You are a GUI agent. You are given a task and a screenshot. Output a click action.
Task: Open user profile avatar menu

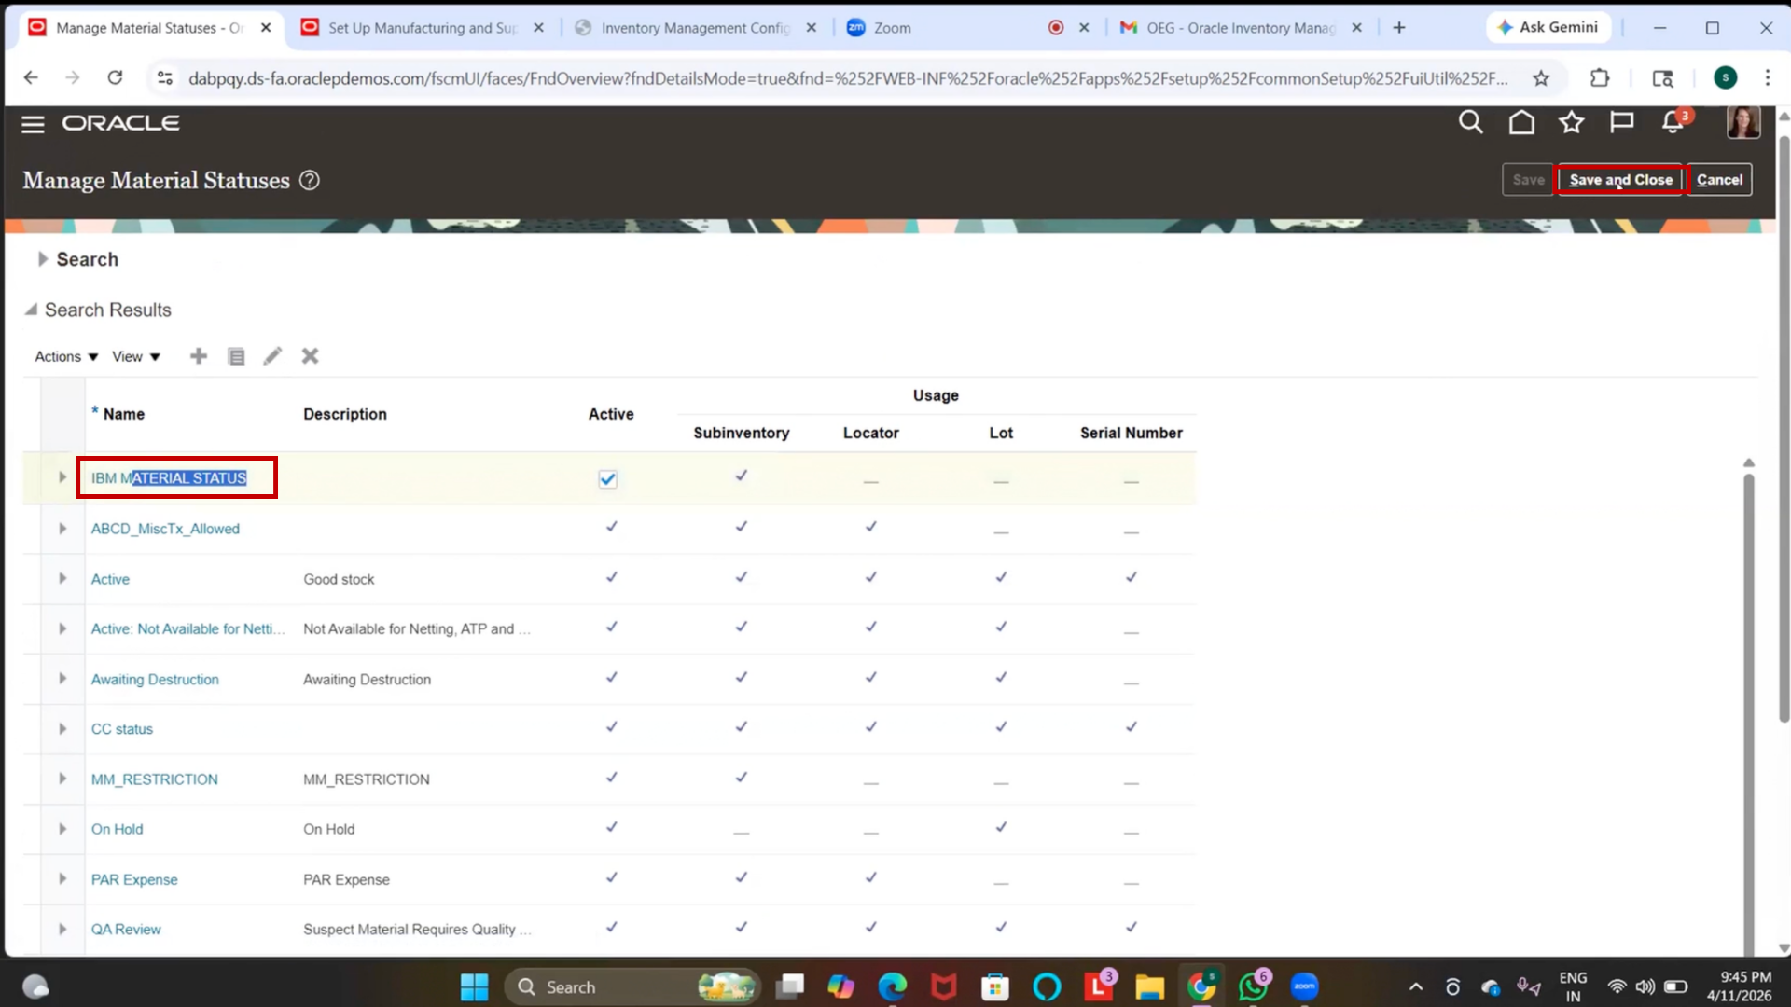pos(1742,122)
